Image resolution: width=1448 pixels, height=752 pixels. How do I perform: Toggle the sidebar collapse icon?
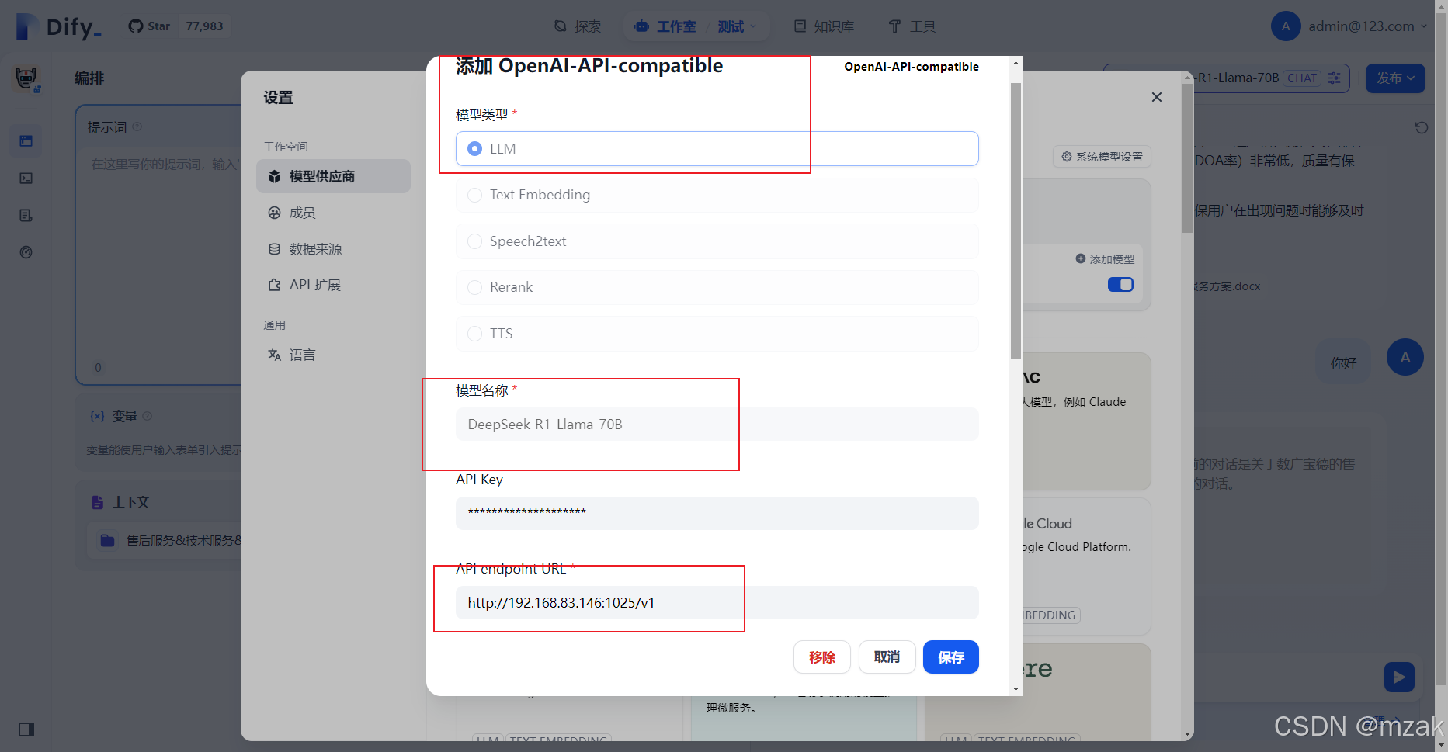(26, 729)
